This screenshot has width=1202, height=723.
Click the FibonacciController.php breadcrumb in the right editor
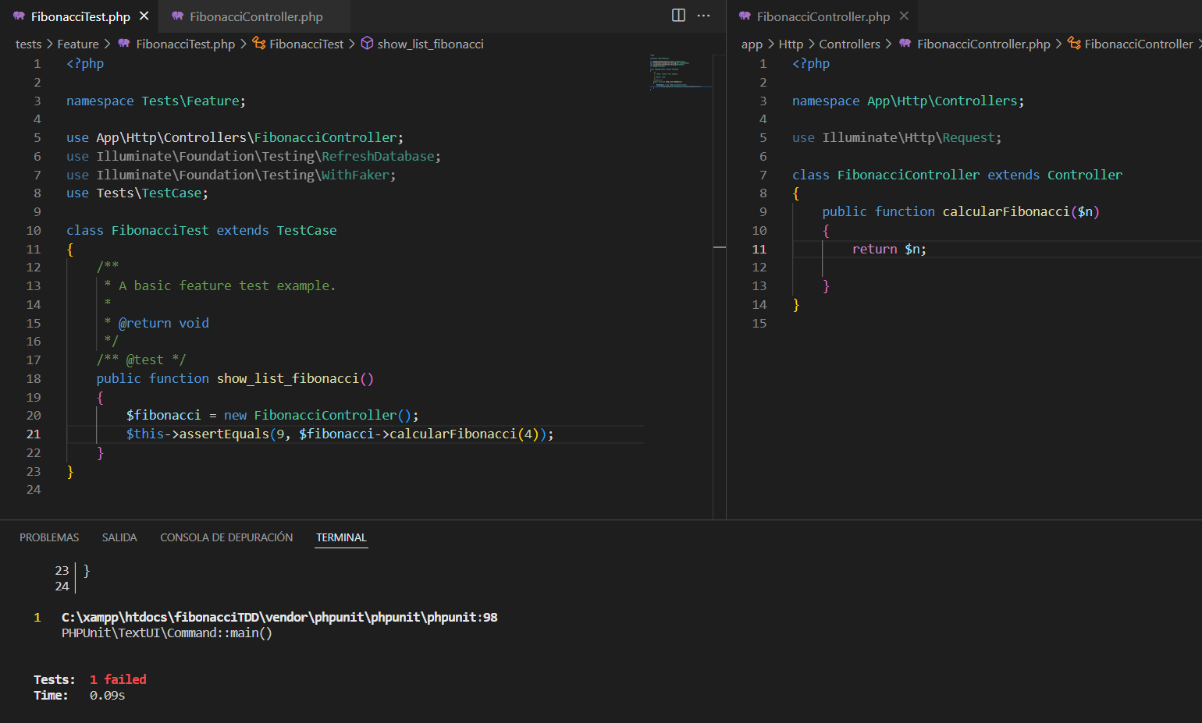tap(983, 44)
